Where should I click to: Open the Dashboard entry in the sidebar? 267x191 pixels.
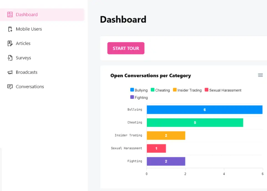[27, 14]
